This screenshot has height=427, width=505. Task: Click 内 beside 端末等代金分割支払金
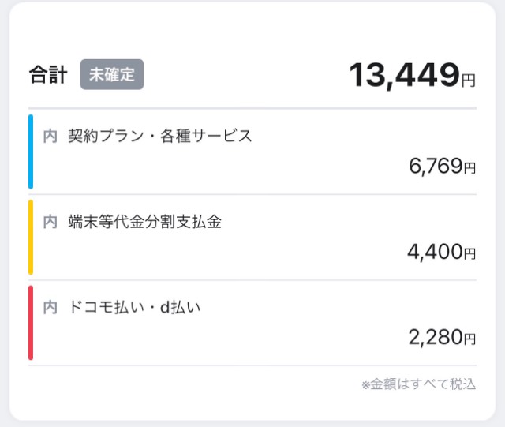tap(50, 222)
